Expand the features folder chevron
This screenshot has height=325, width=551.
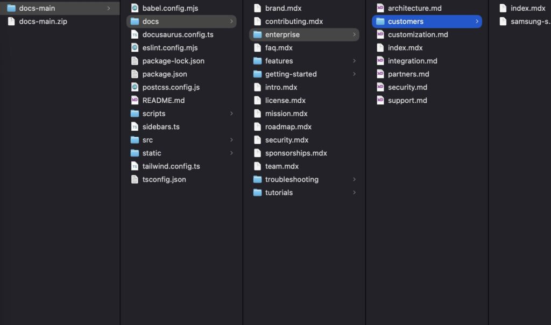354,61
